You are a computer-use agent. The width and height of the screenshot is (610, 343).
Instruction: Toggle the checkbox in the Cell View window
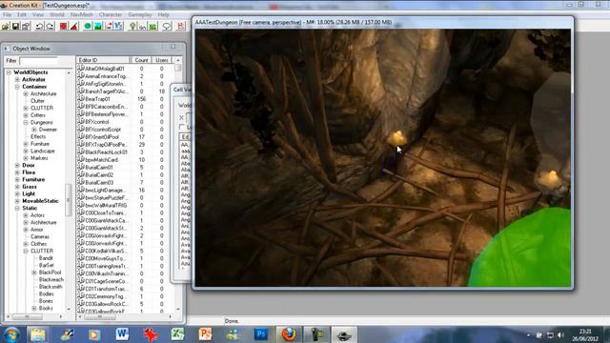[181, 127]
